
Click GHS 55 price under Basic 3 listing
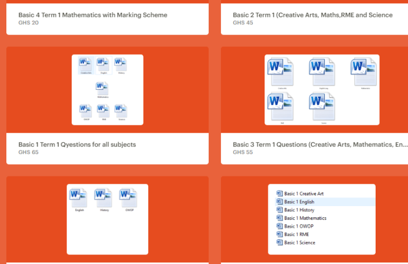tap(243, 152)
